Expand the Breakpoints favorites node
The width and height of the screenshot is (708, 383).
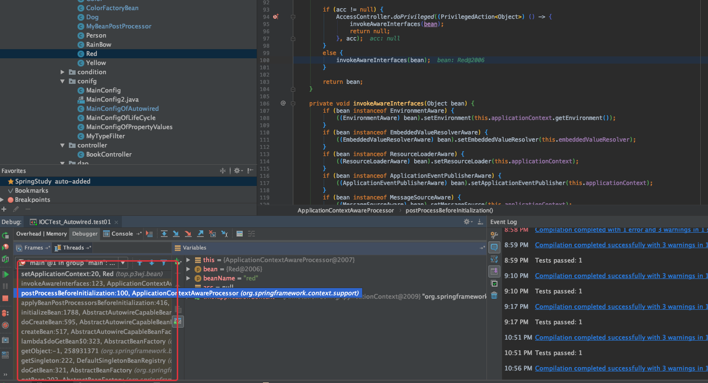tap(2, 199)
